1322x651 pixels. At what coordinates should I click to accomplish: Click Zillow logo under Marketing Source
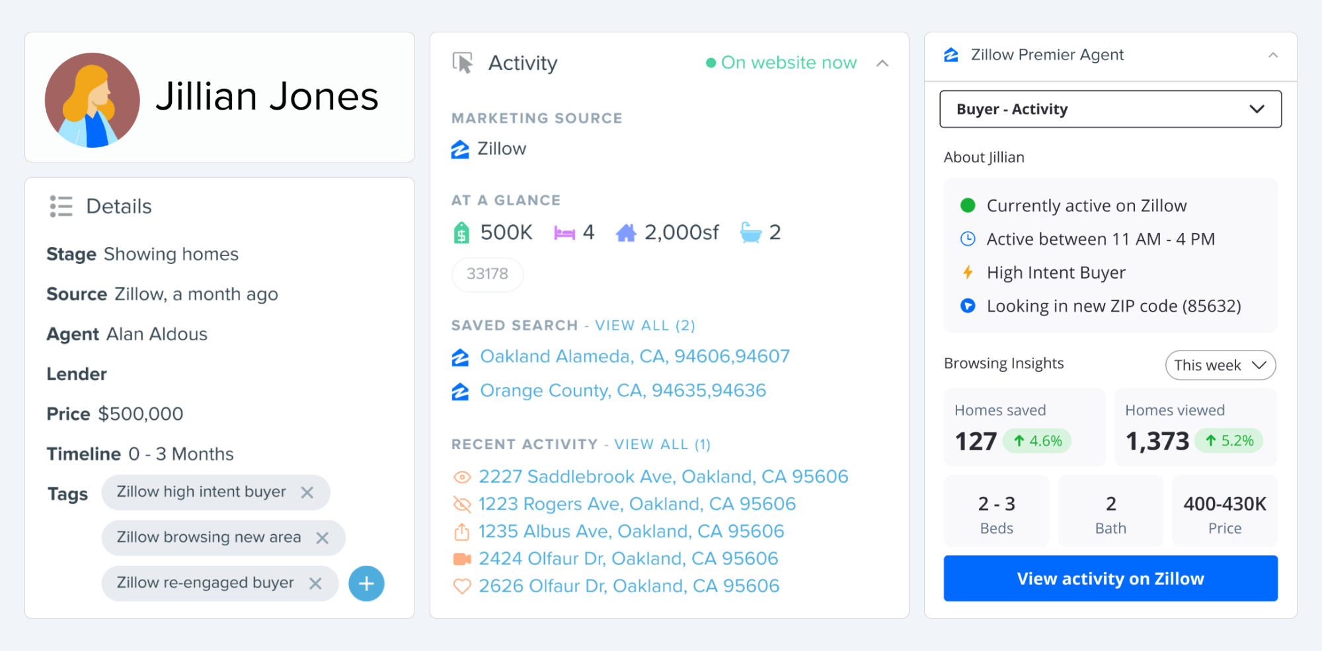460,149
